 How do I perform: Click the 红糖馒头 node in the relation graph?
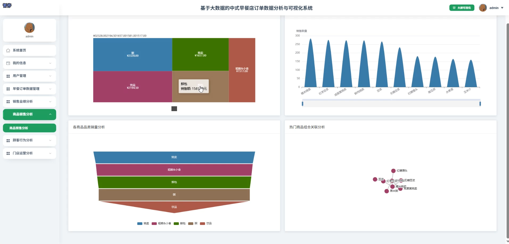click(x=393, y=171)
